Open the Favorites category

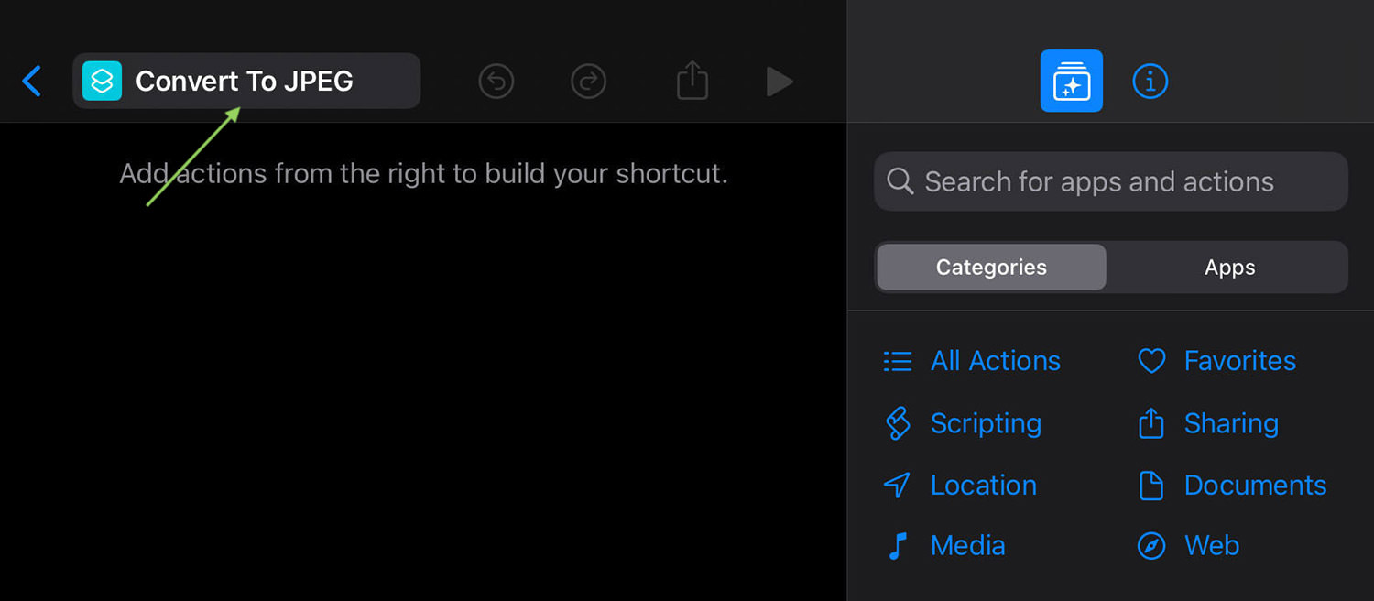pyautogui.click(x=1216, y=361)
